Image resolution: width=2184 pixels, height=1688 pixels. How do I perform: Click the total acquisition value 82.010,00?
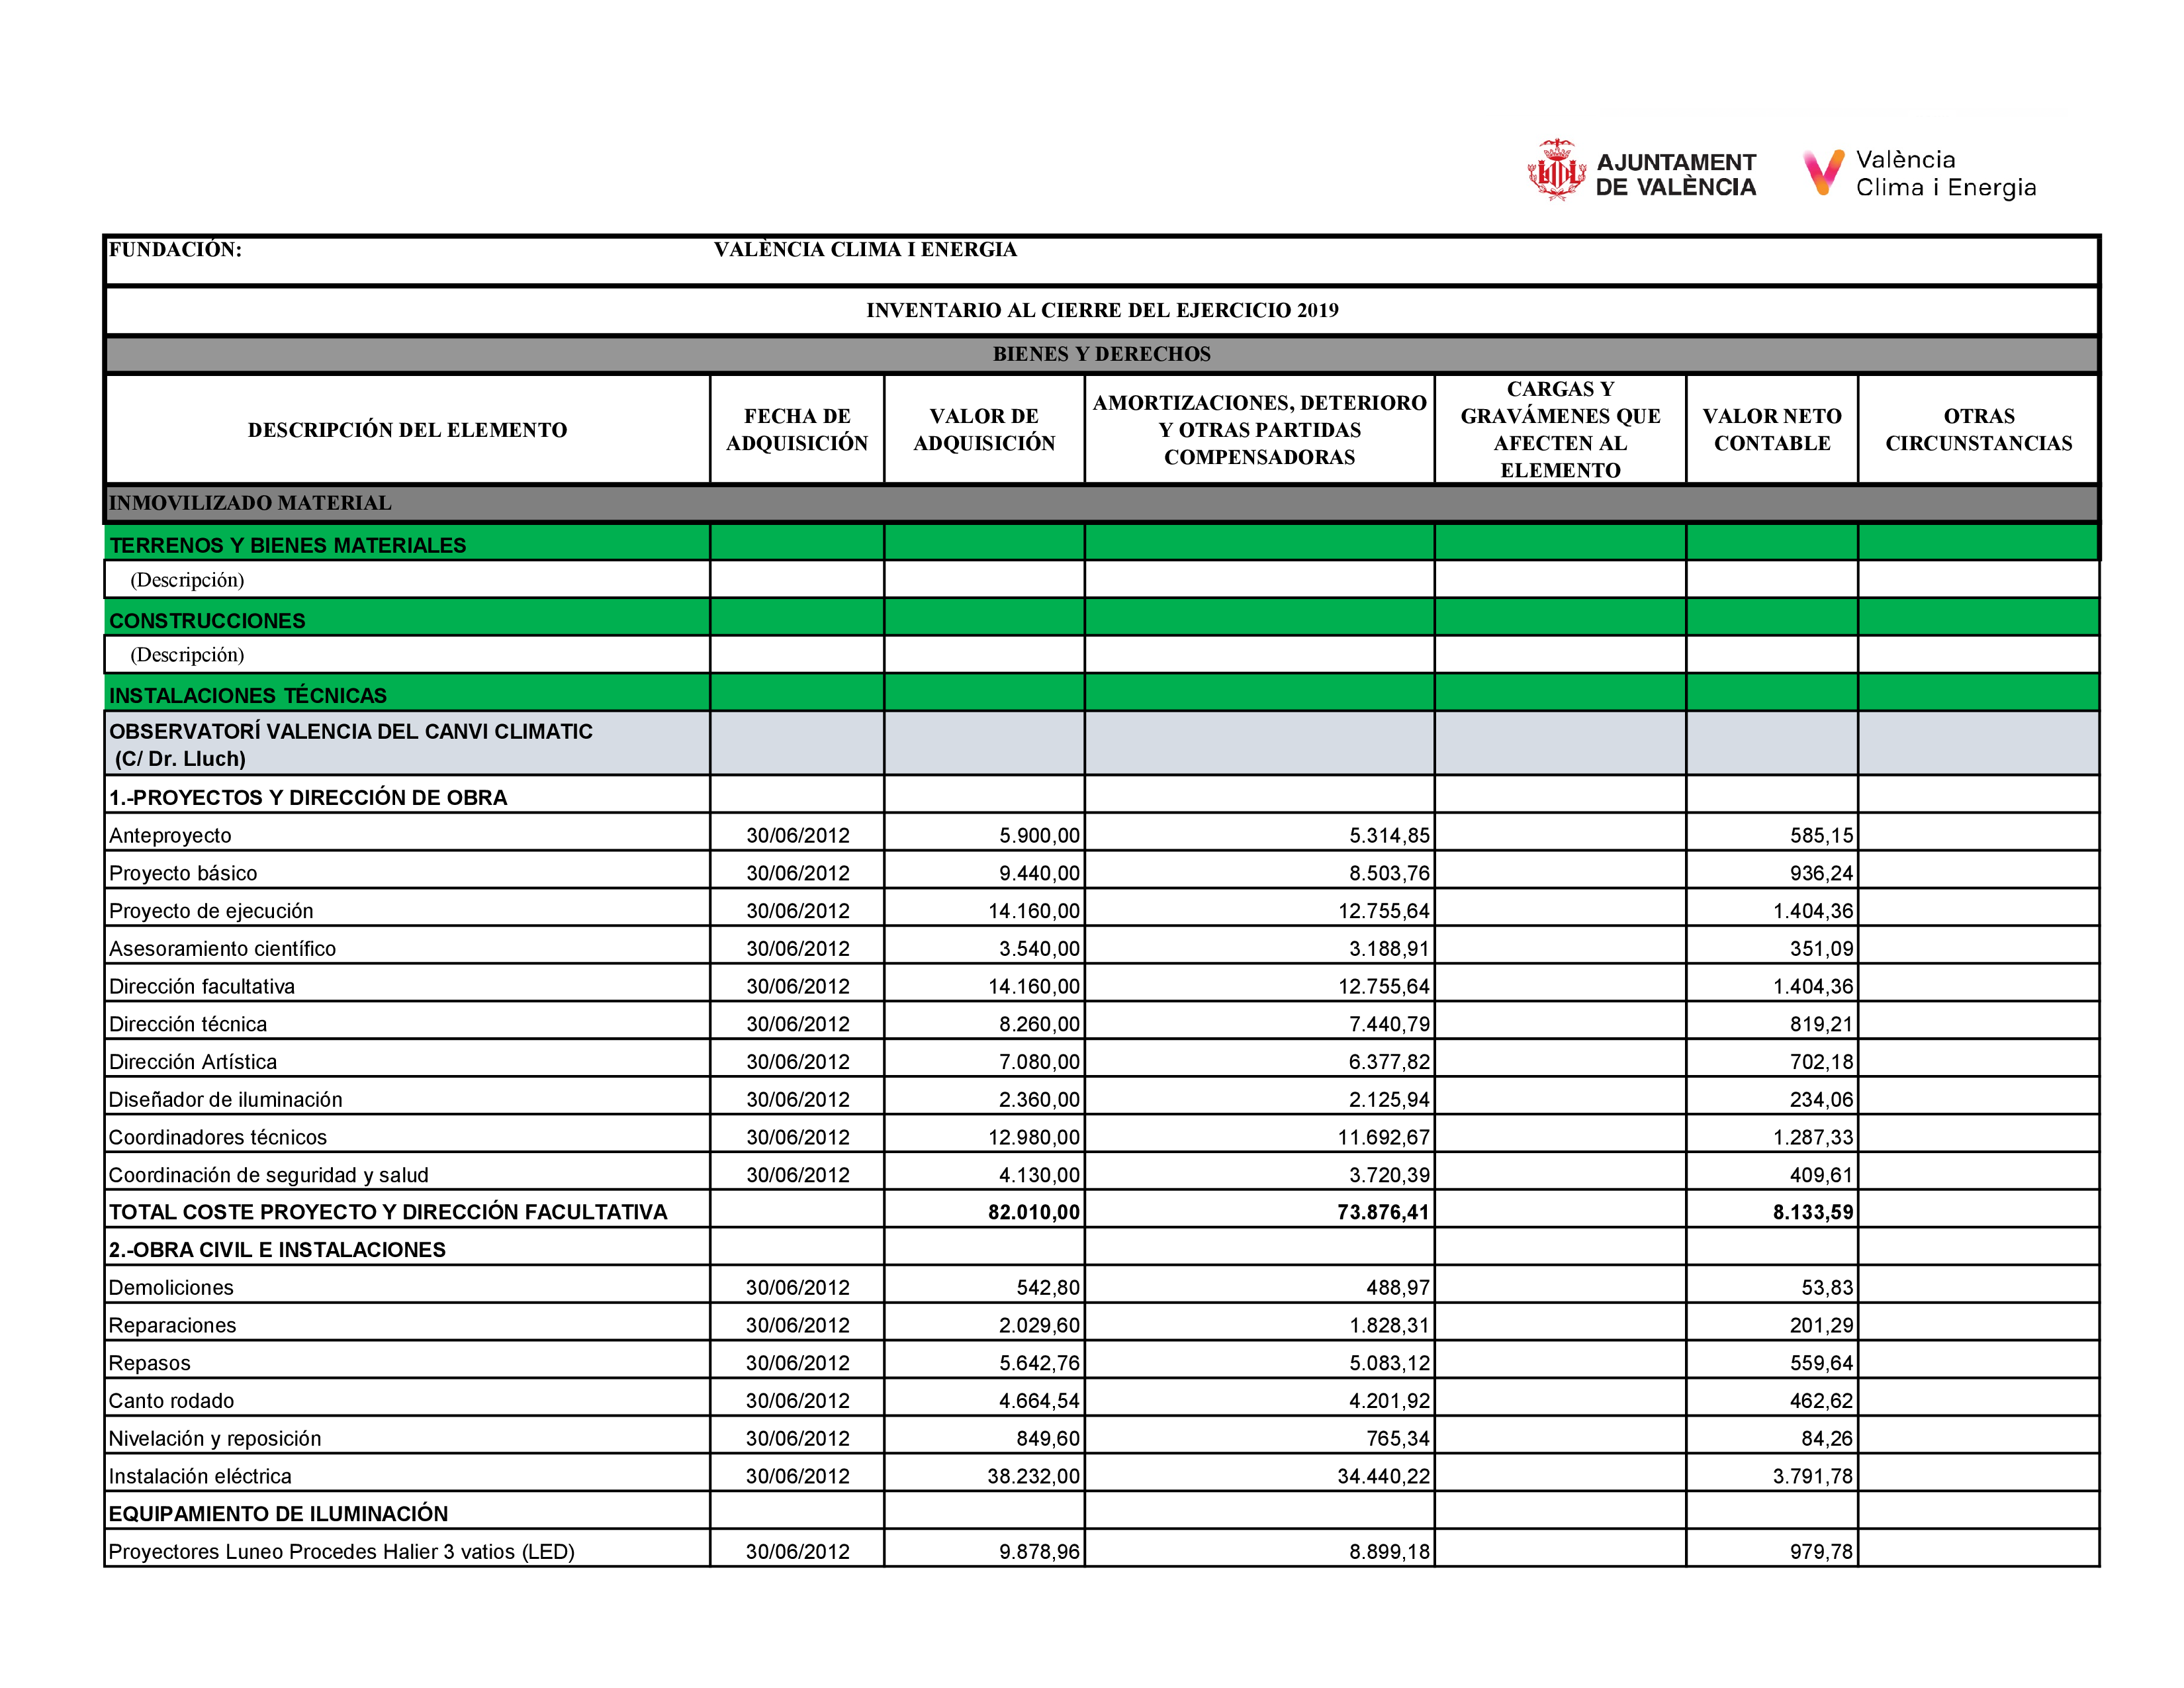tap(1034, 1212)
